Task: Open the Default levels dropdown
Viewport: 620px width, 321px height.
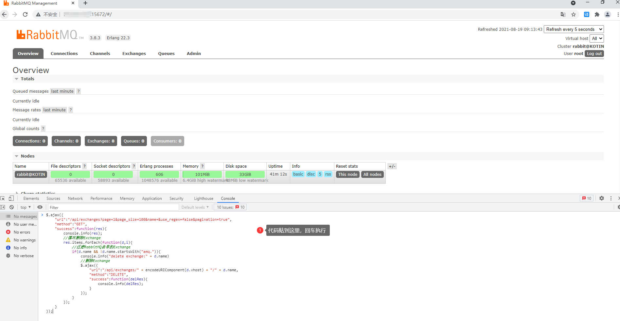Action: tap(195, 207)
